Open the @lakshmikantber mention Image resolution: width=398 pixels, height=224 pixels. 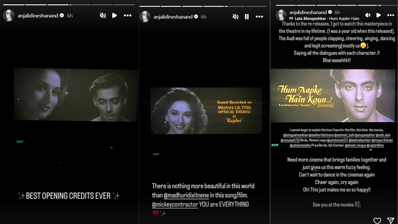[360, 140]
